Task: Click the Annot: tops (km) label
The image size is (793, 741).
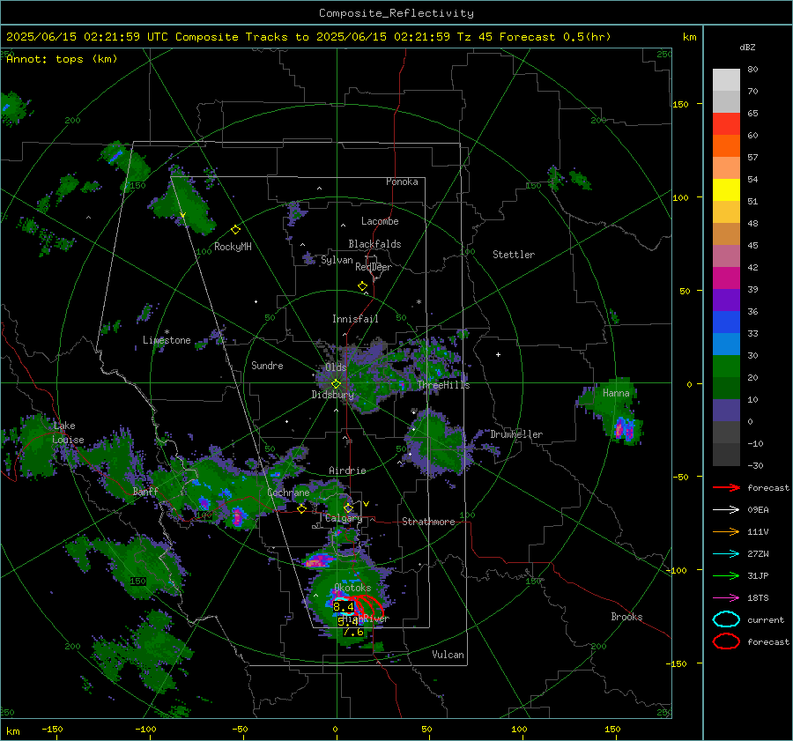Action: (62, 59)
